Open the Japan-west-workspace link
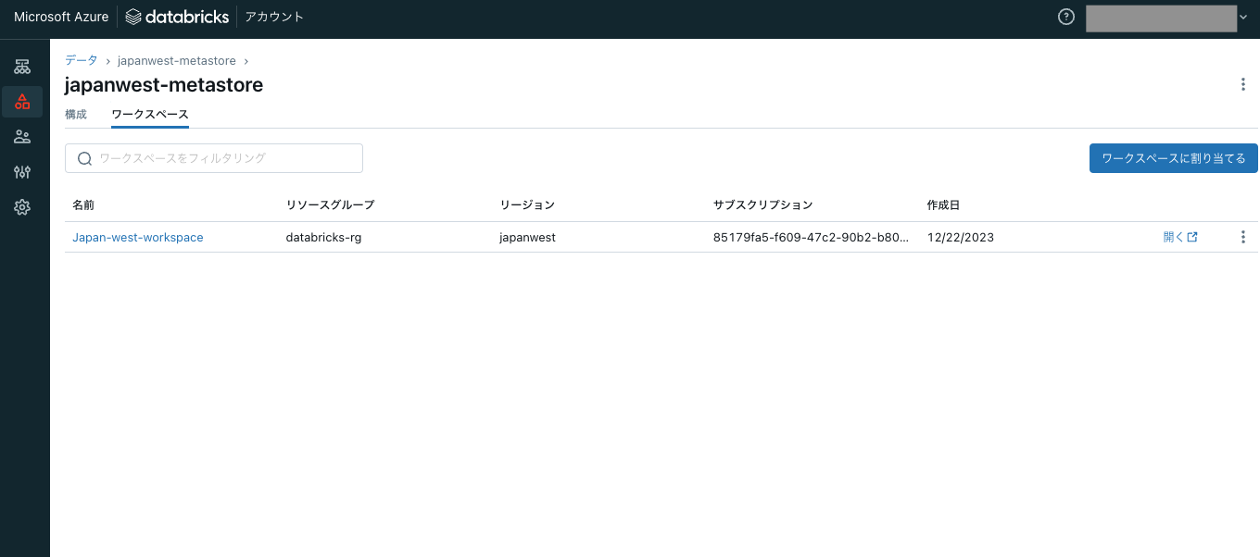1260x557 pixels. [x=138, y=237]
